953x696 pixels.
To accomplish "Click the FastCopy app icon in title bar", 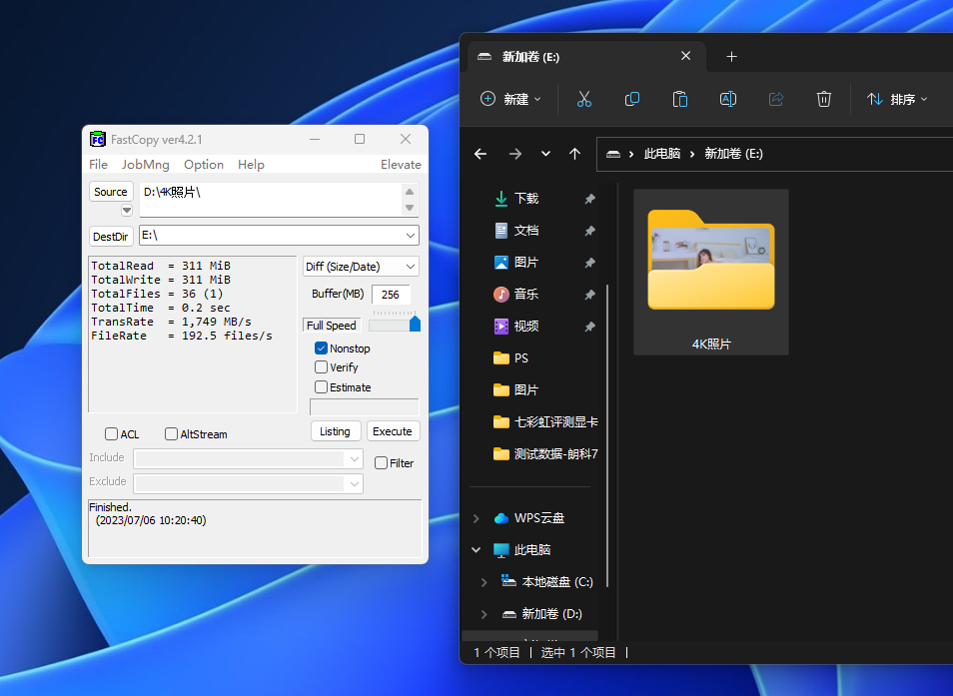I will (x=97, y=139).
